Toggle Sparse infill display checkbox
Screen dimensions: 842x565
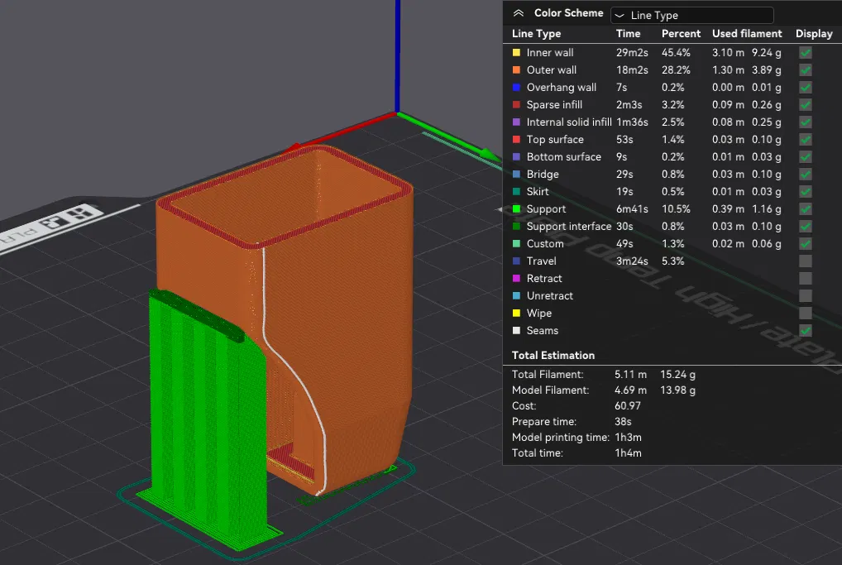pos(805,105)
